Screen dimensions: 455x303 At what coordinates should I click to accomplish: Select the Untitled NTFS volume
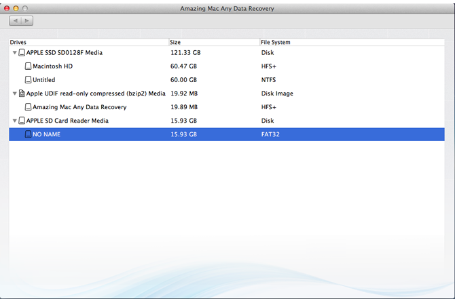pos(227,80)
